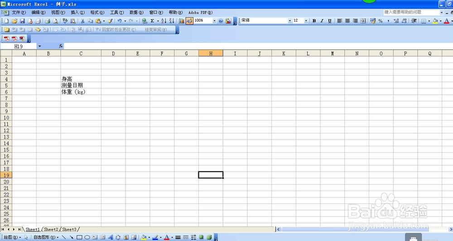This screenshot has width=453, height=241.
Task: Save the workbook with floppy icon
Action: tap(22, 21)
